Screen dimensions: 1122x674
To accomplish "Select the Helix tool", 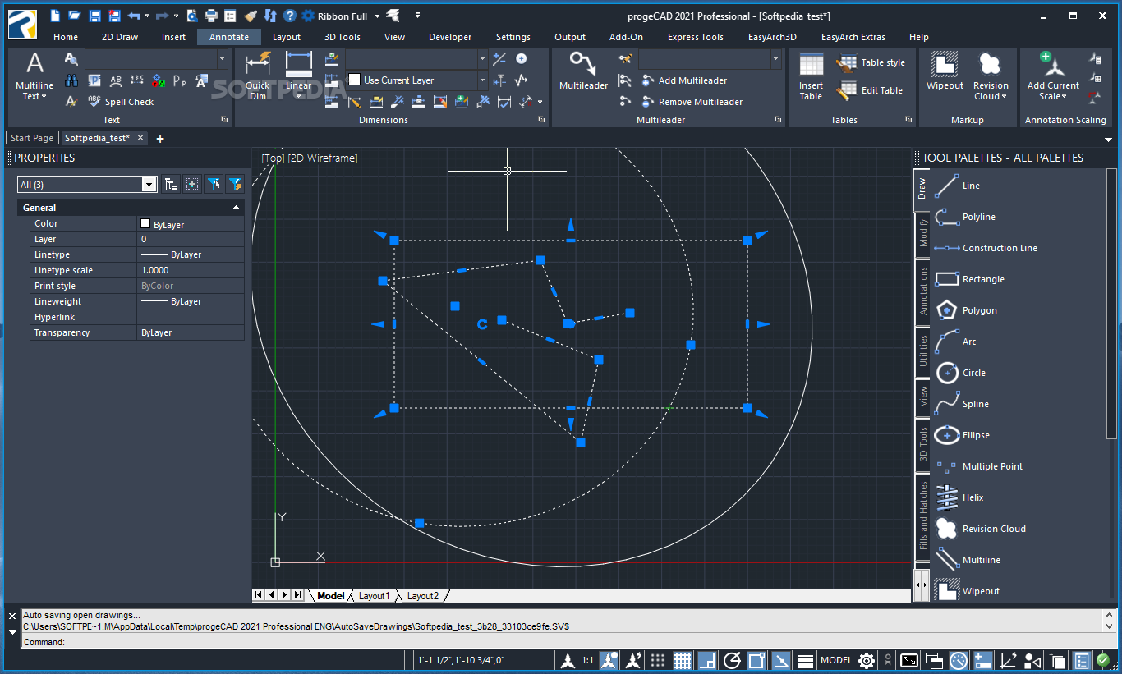I will [x=973, y=497].
